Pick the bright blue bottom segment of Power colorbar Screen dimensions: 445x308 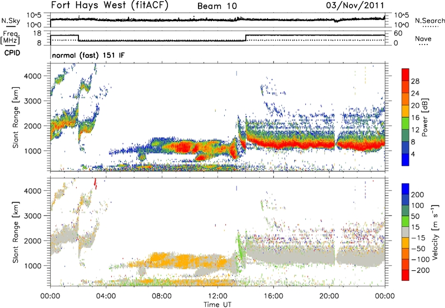click(x=406, y=160)
